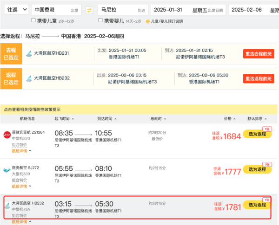Click 返程已选定 orange label

(11, 78)
